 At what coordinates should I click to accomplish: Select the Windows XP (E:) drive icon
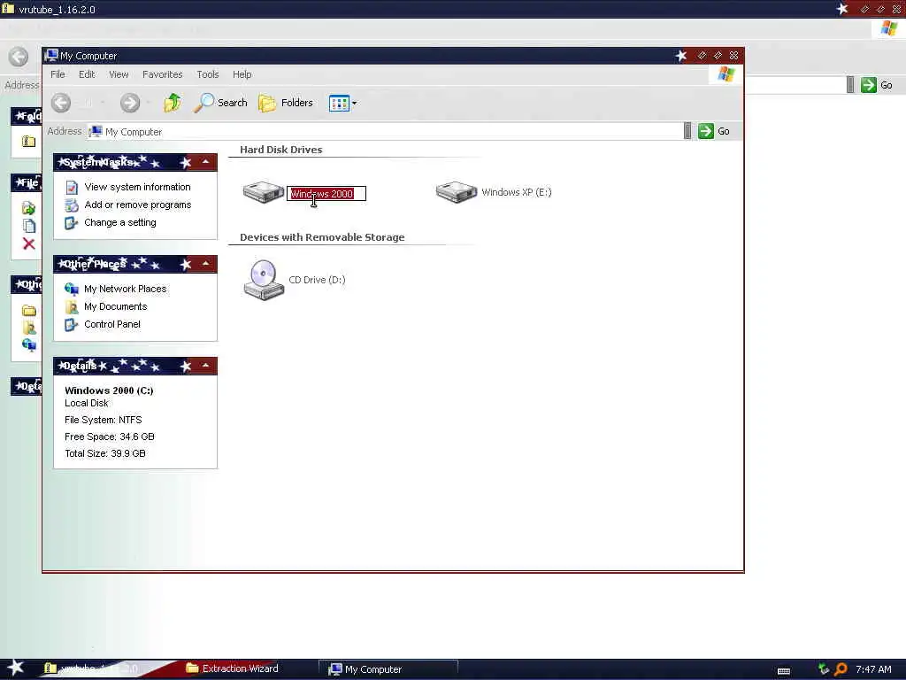coord(456,192)
